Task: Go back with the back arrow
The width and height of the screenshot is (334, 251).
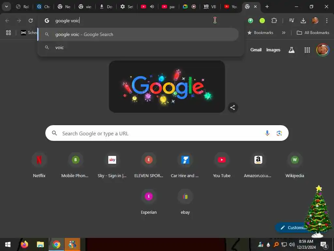Action: click(7, 21)
